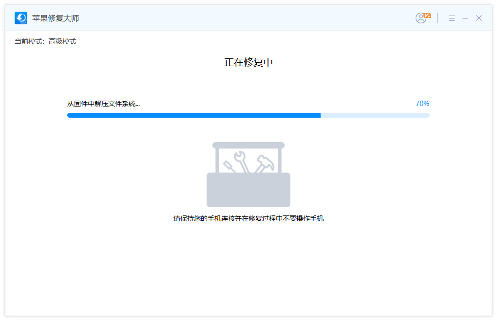Click the 当前模式：高级模式 label
This screenshot has height=321, width=497.
click(x=45, y=41)
